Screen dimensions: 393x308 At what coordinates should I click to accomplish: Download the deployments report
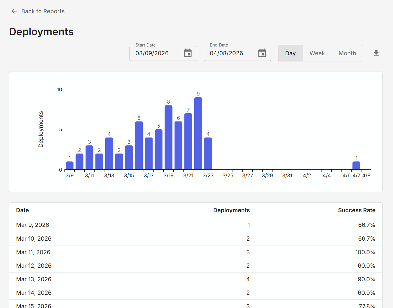[x=376, y=53]
